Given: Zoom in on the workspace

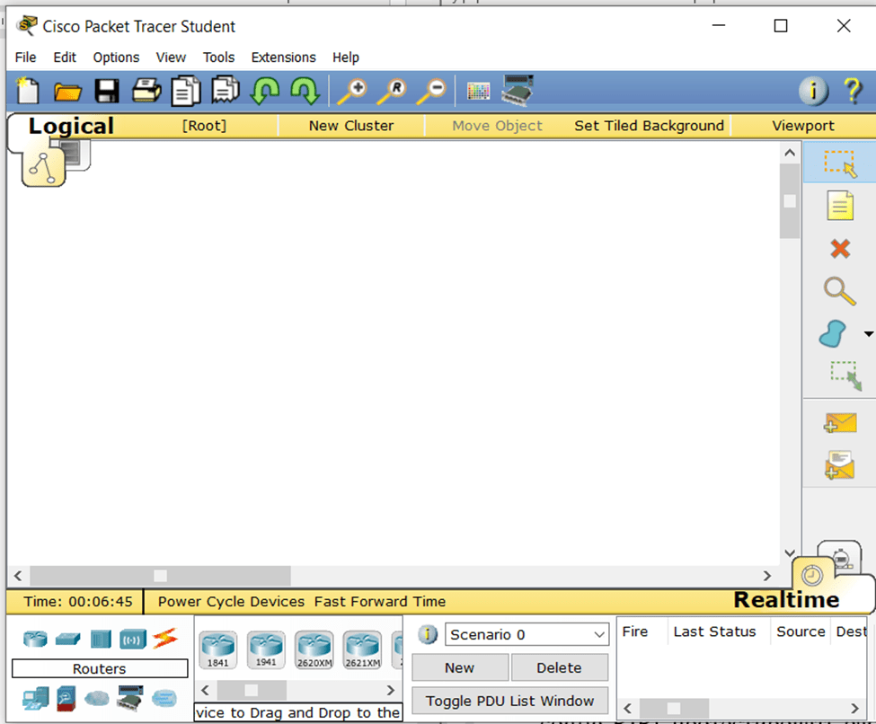Looking at the screenshot, I should pos(352,91).
